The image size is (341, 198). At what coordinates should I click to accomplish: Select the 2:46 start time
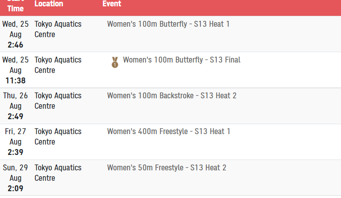(15, 45)
